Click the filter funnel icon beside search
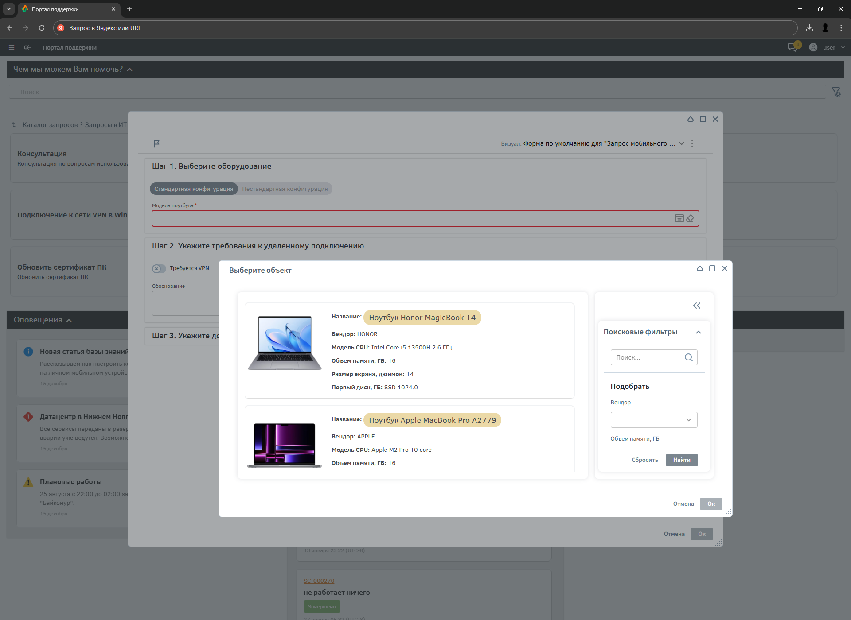The width and height of the screenshot is (851, 620). (x=836, y=92)
